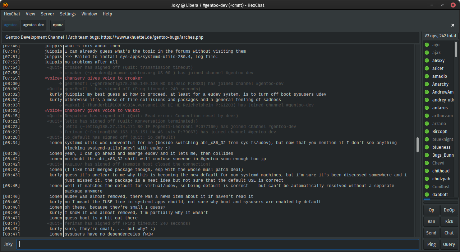Screen dimensions: 460x252
Task: Select user blueness in the user list
Action: 441,147
